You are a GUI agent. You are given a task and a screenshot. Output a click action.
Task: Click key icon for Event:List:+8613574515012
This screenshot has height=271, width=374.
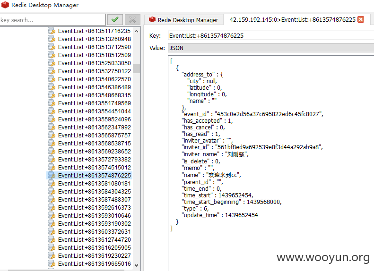tap(52, 168)
